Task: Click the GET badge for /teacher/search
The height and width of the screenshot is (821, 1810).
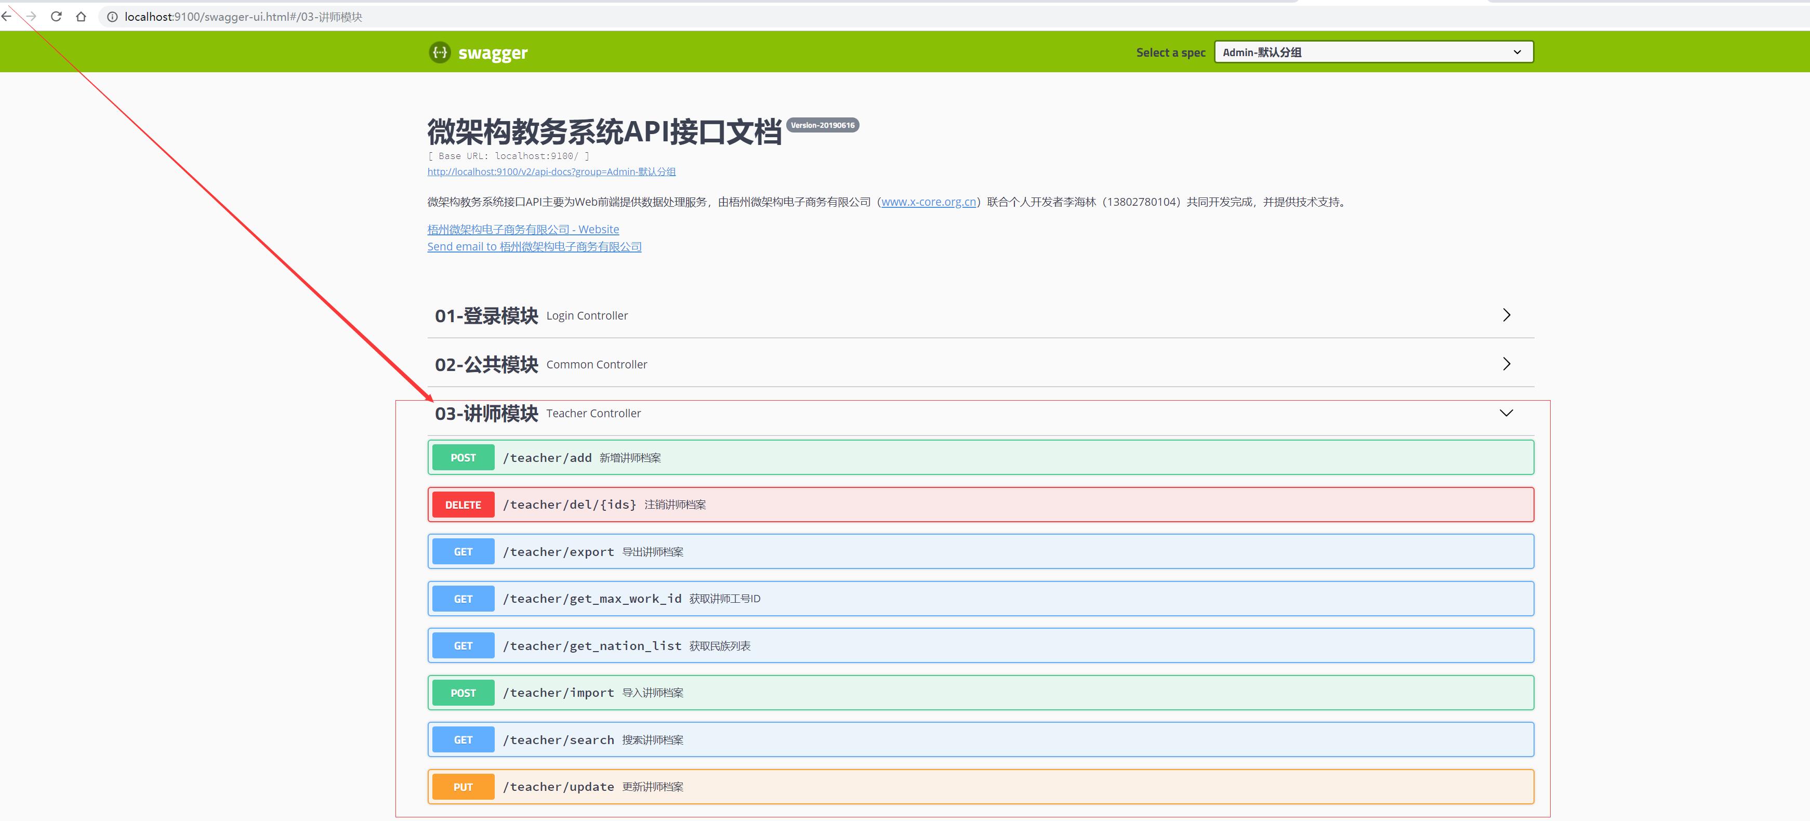Action: (463, 739)
